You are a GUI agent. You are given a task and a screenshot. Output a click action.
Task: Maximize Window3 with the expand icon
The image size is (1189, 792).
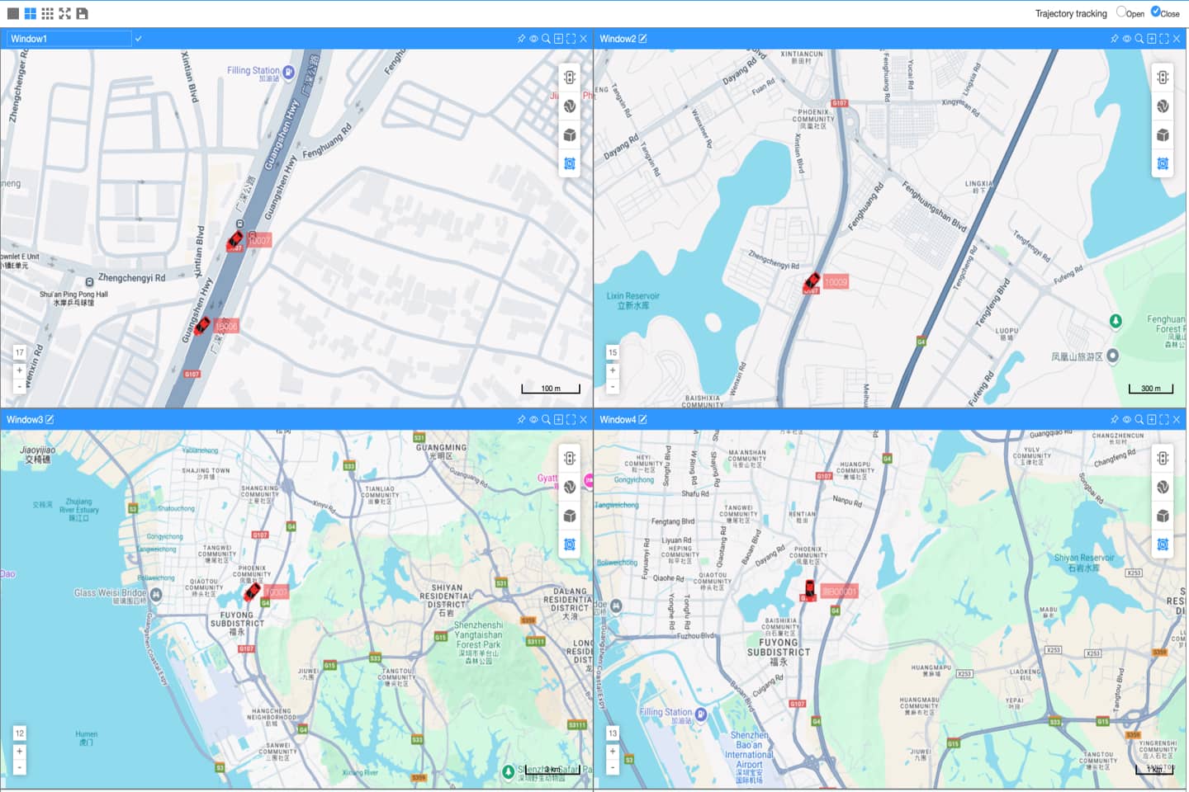[x=571, y=420]
